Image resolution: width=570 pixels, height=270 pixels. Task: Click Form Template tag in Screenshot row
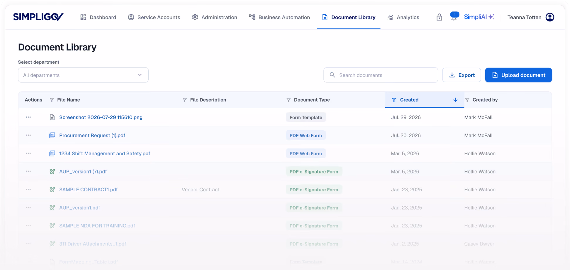[306, 117]
